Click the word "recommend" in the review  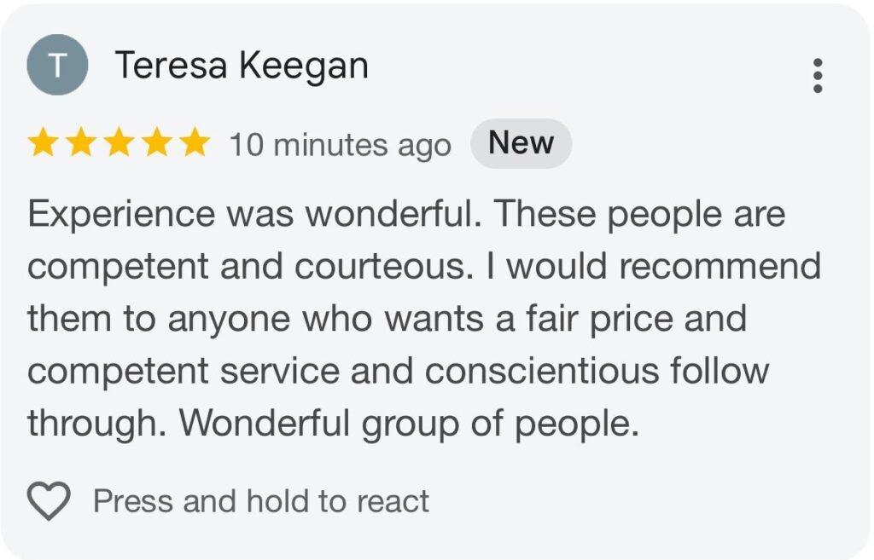click(720, 266)
